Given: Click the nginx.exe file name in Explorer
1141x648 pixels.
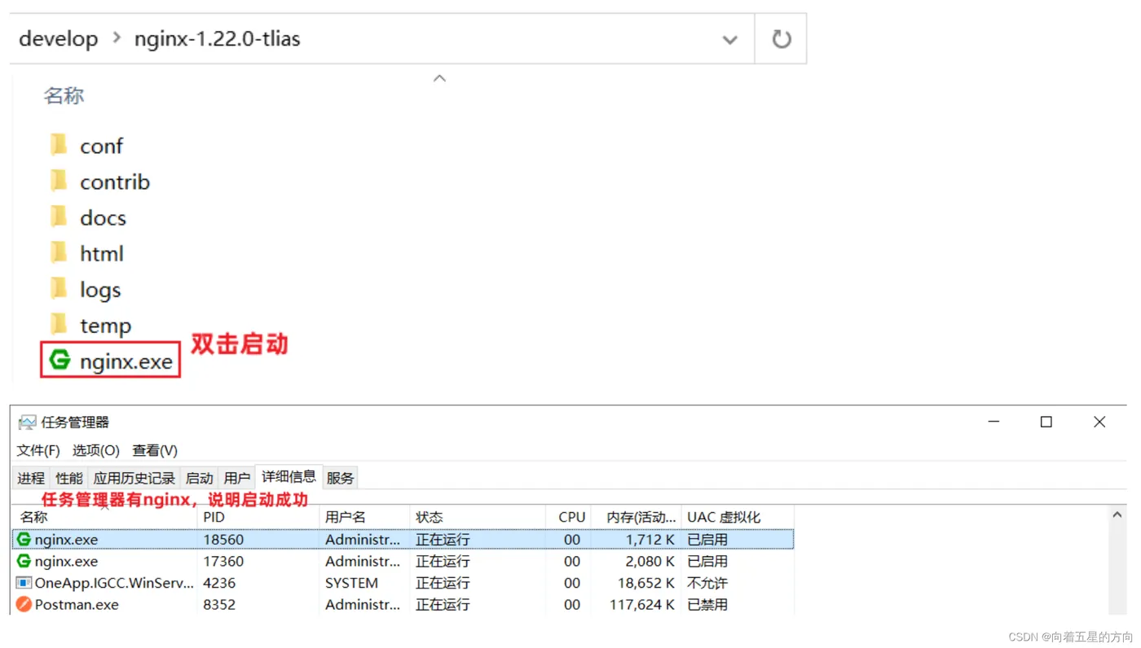Looking at the screenshot, I should pyautogui.click(x=126, y=361).
